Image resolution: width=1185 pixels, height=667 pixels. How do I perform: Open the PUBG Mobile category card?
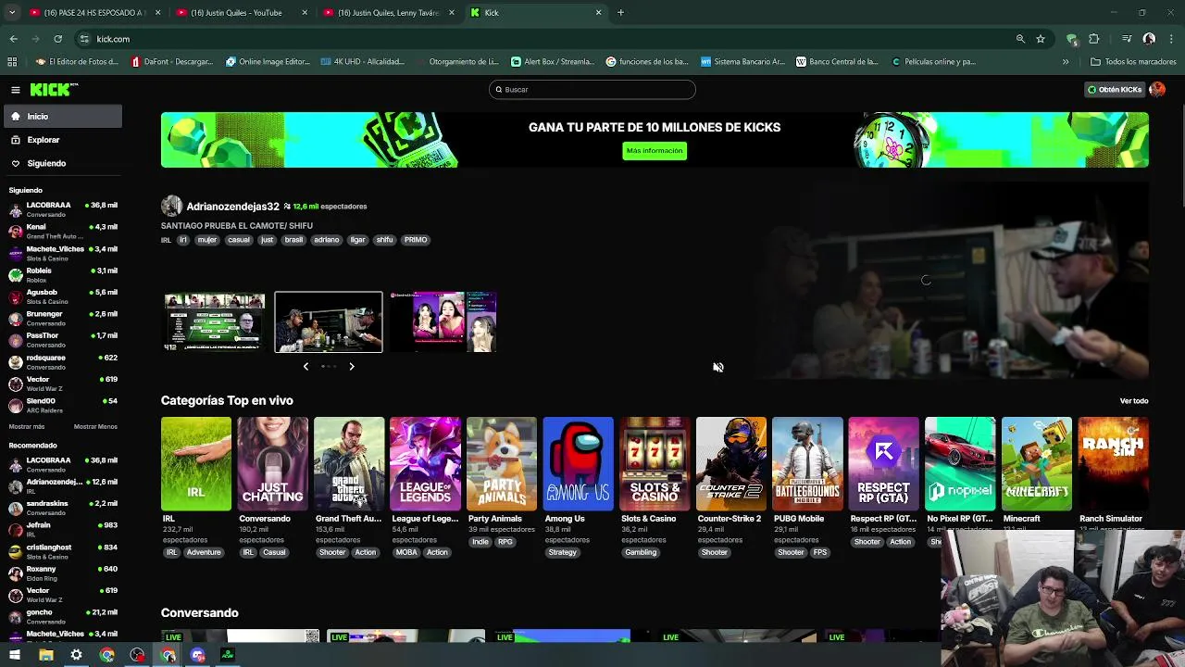tap(807, 464)
